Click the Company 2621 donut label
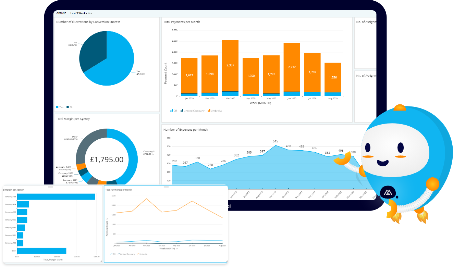This screenshot has height=268, width=453. tap(65, 174)
